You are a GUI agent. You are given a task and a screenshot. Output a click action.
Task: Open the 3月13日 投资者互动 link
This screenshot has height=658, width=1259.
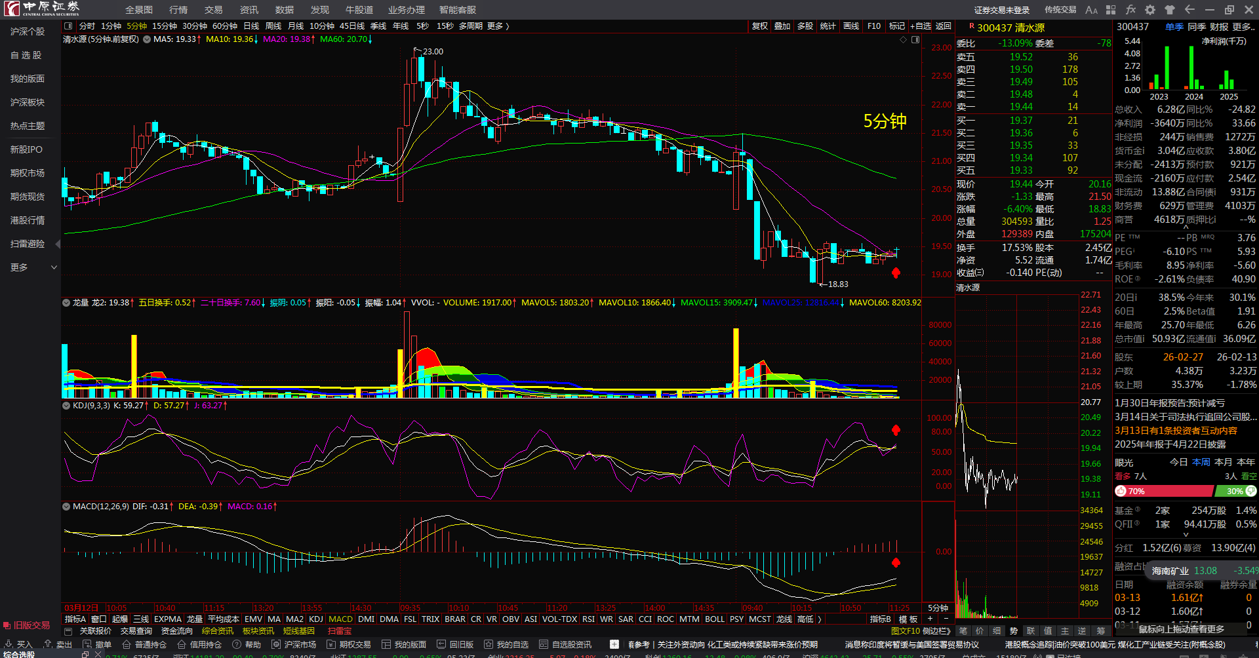[1176, 431]
